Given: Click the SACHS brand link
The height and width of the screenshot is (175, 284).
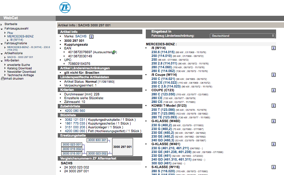Looking at the screenshot, I should [x=81, y=36].
